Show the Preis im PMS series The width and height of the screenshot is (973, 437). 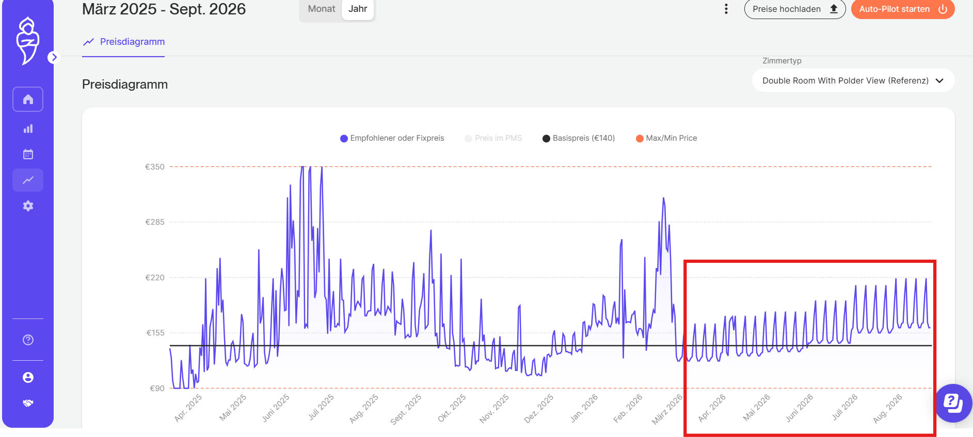tap(493, 138)
